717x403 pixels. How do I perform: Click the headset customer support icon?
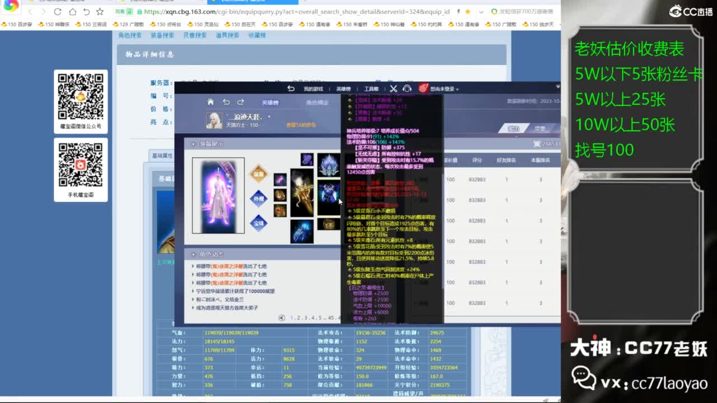click(x=407, y=88)
